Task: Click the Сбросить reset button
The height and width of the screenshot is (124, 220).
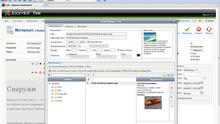Action: pyautogui.click(x=197, y=50)
